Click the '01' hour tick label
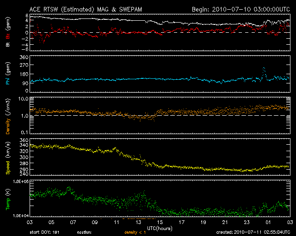Screen dimensions: 296x236 pyautogui.click(x=268, y=223)
